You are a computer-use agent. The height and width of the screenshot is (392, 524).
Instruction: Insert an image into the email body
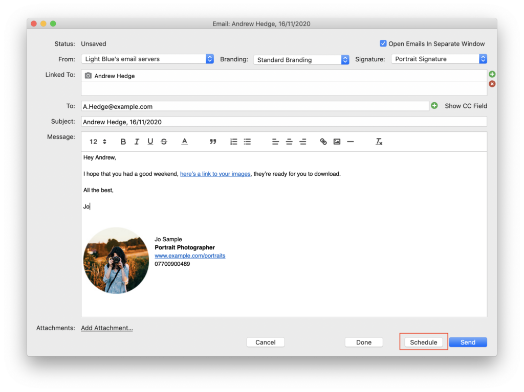point(337,142)
